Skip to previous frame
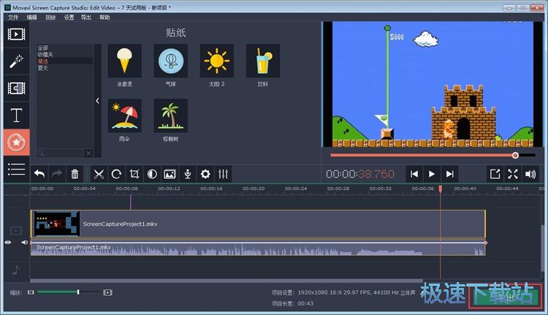 (414, 174)
